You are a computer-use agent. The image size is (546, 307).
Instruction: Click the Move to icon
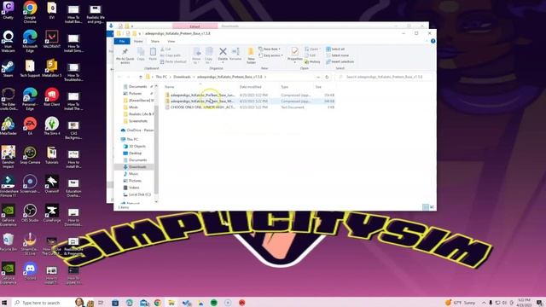coord(197,55)
